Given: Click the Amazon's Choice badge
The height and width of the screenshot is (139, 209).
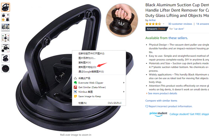Looking at the screenshot, I should (x=157, y=29).
